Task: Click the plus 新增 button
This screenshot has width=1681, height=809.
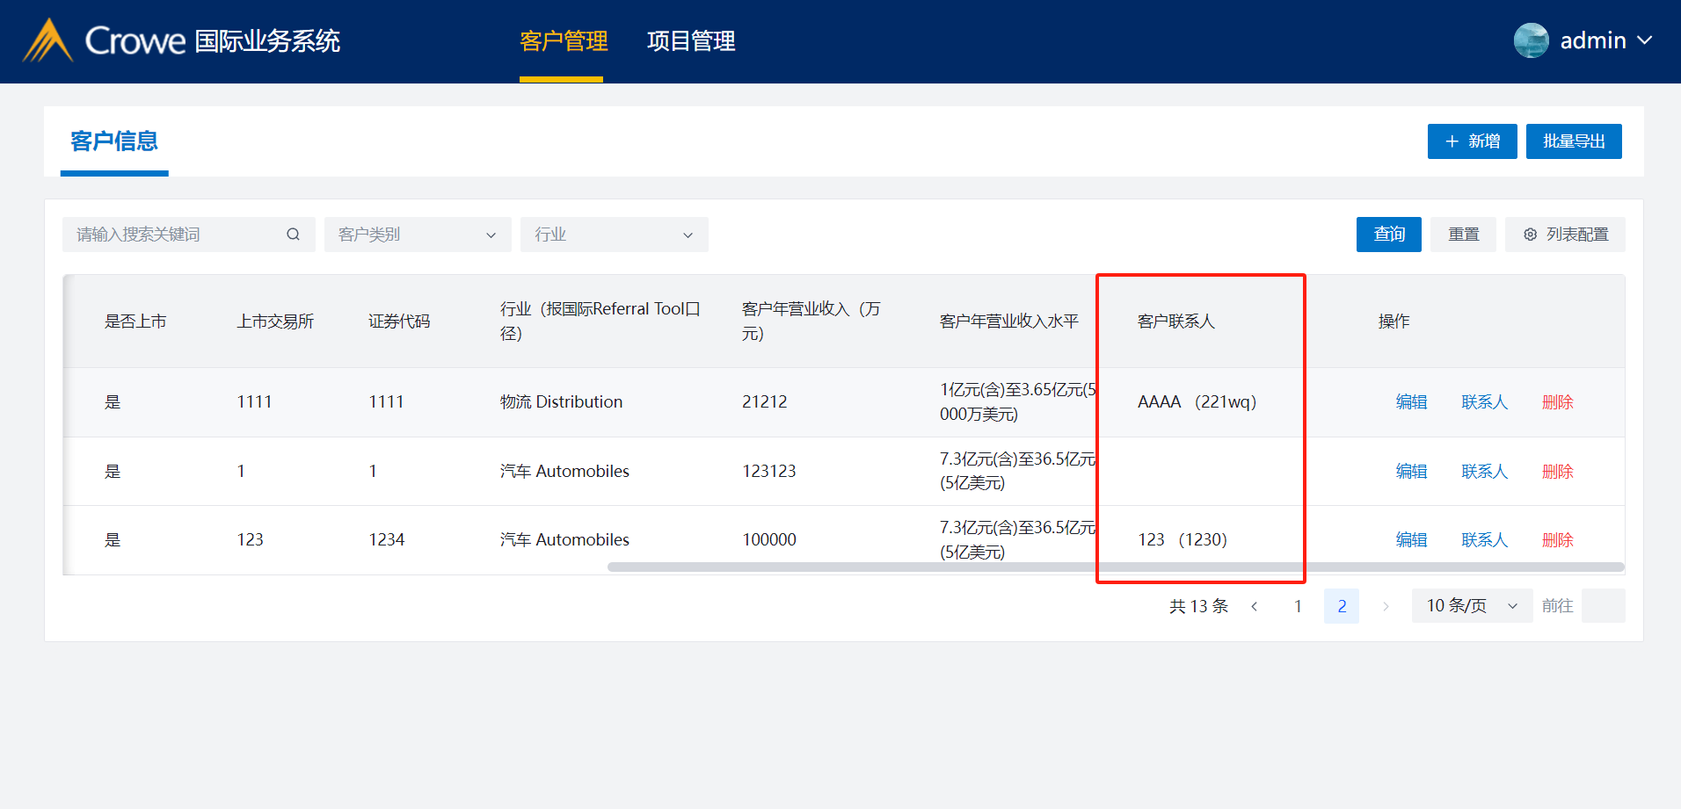Action: (1472, 141)
